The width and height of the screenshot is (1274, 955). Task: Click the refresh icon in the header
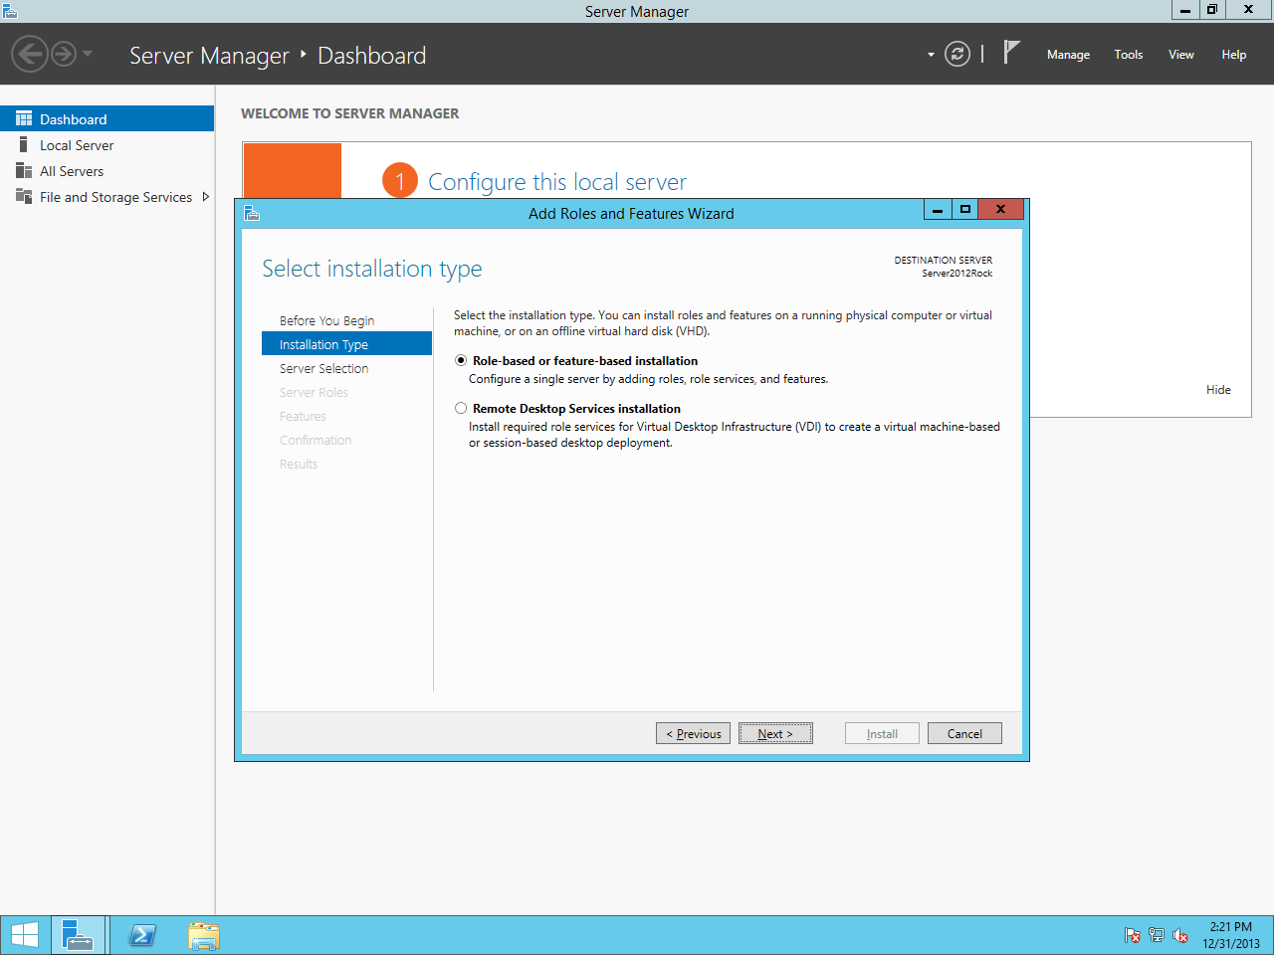click(957, 54)
